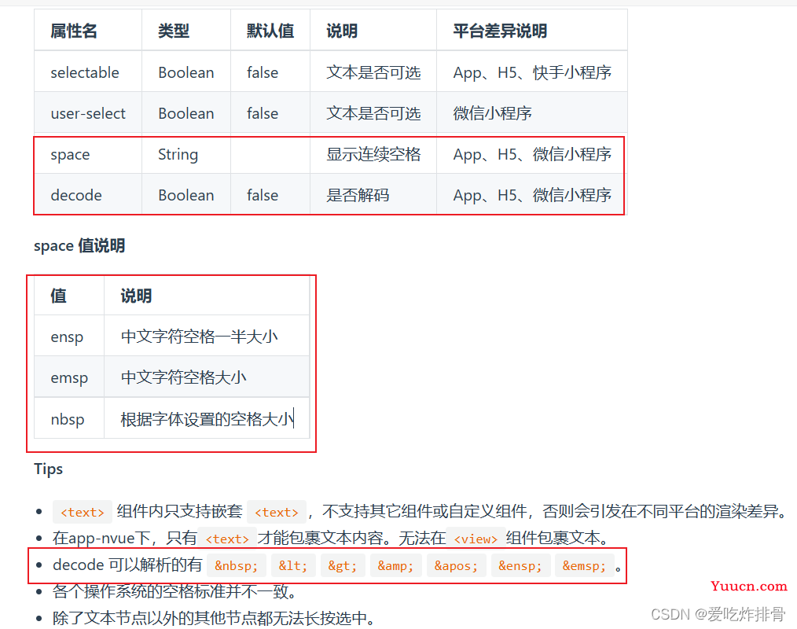This screenshot has width=797, height=629.
Task: Click the Tips heading
Action: (x=48, y=469)
